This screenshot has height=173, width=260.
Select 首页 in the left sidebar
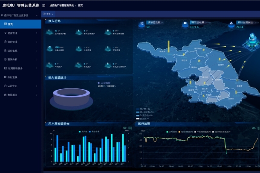click(x=10, y=24)
